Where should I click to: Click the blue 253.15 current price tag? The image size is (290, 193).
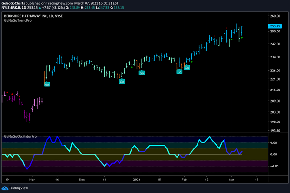[275, 26]
